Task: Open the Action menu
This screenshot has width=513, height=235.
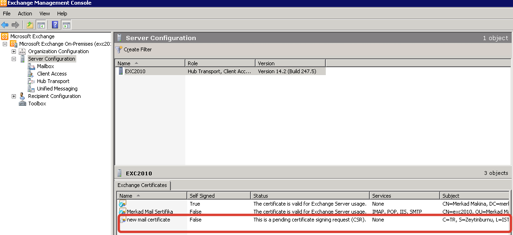Action: tap(25, 14)
